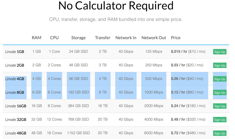Click the Network Out column header
This screenshot has height=139, width=235.
154,38
